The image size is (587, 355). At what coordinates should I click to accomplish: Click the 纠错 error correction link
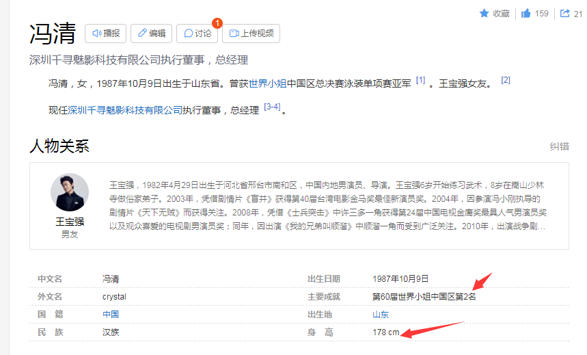[x=559, y=146]
